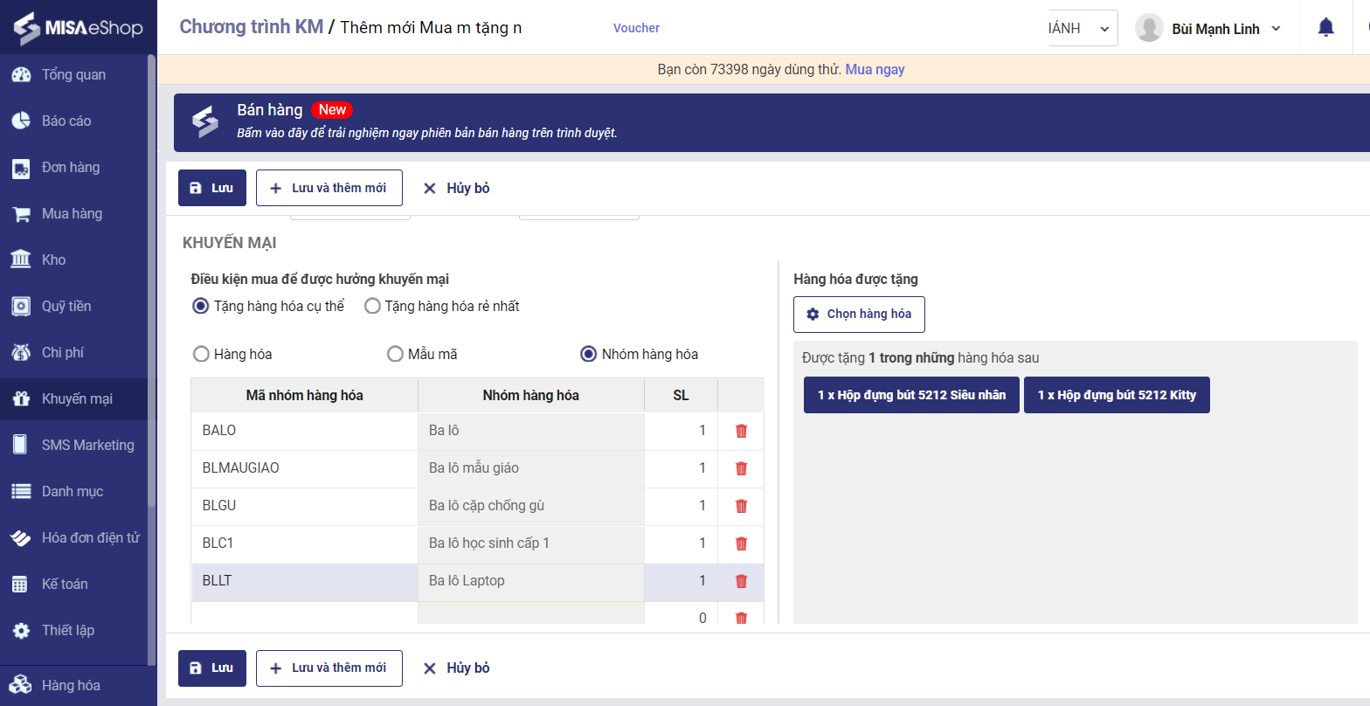Remove the BLC1 group row
This screenshot has height=706, width=1370.
click(x=742, y=543)
